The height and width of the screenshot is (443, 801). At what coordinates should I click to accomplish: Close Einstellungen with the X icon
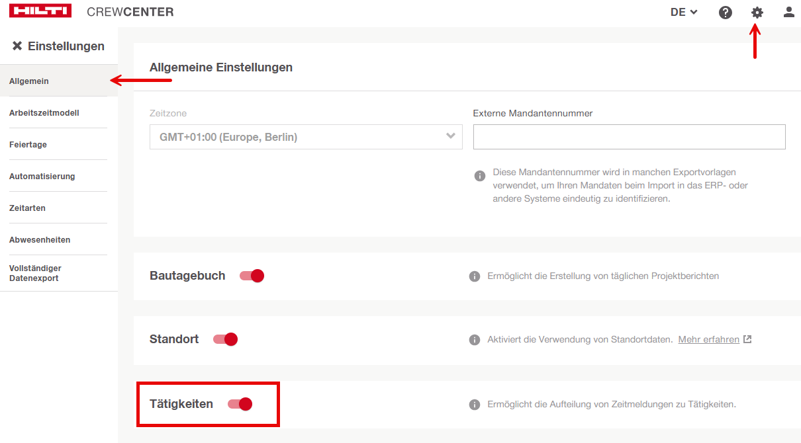(17, 46)
